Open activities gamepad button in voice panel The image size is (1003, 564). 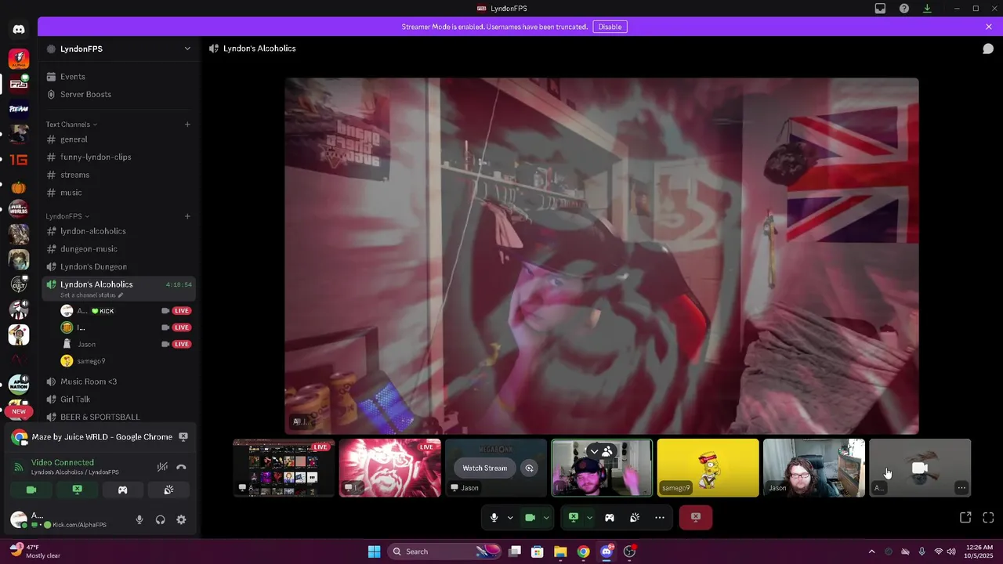122,490
